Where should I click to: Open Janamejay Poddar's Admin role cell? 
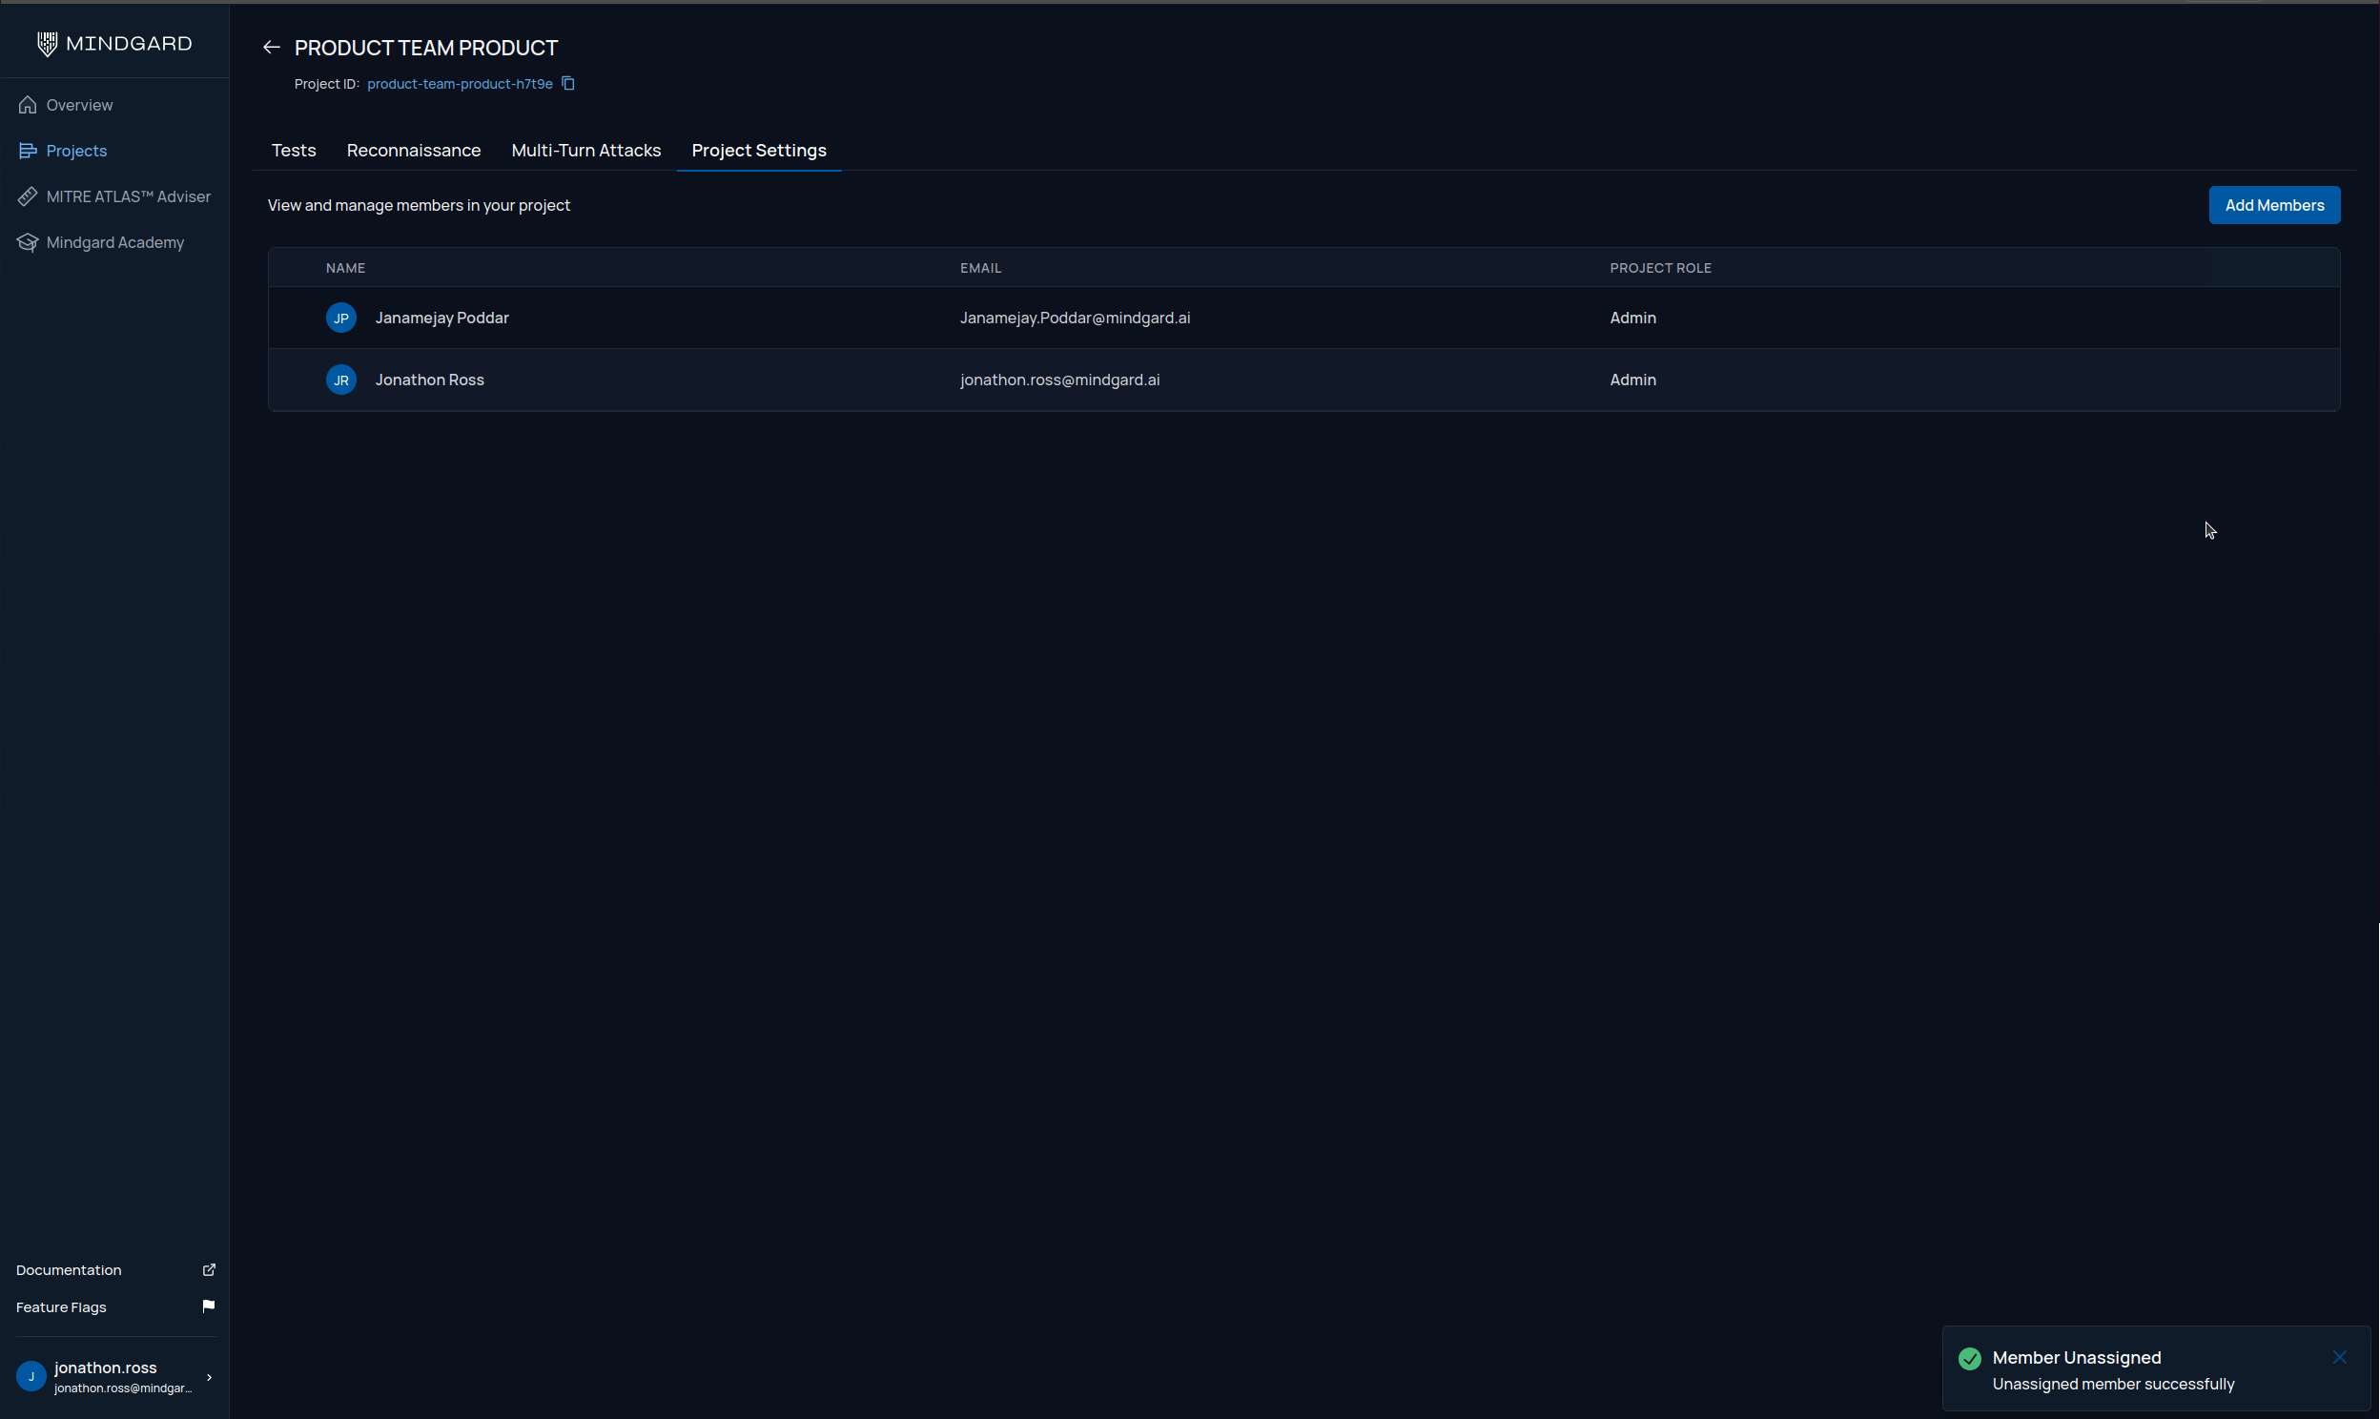coord(1632,319)
